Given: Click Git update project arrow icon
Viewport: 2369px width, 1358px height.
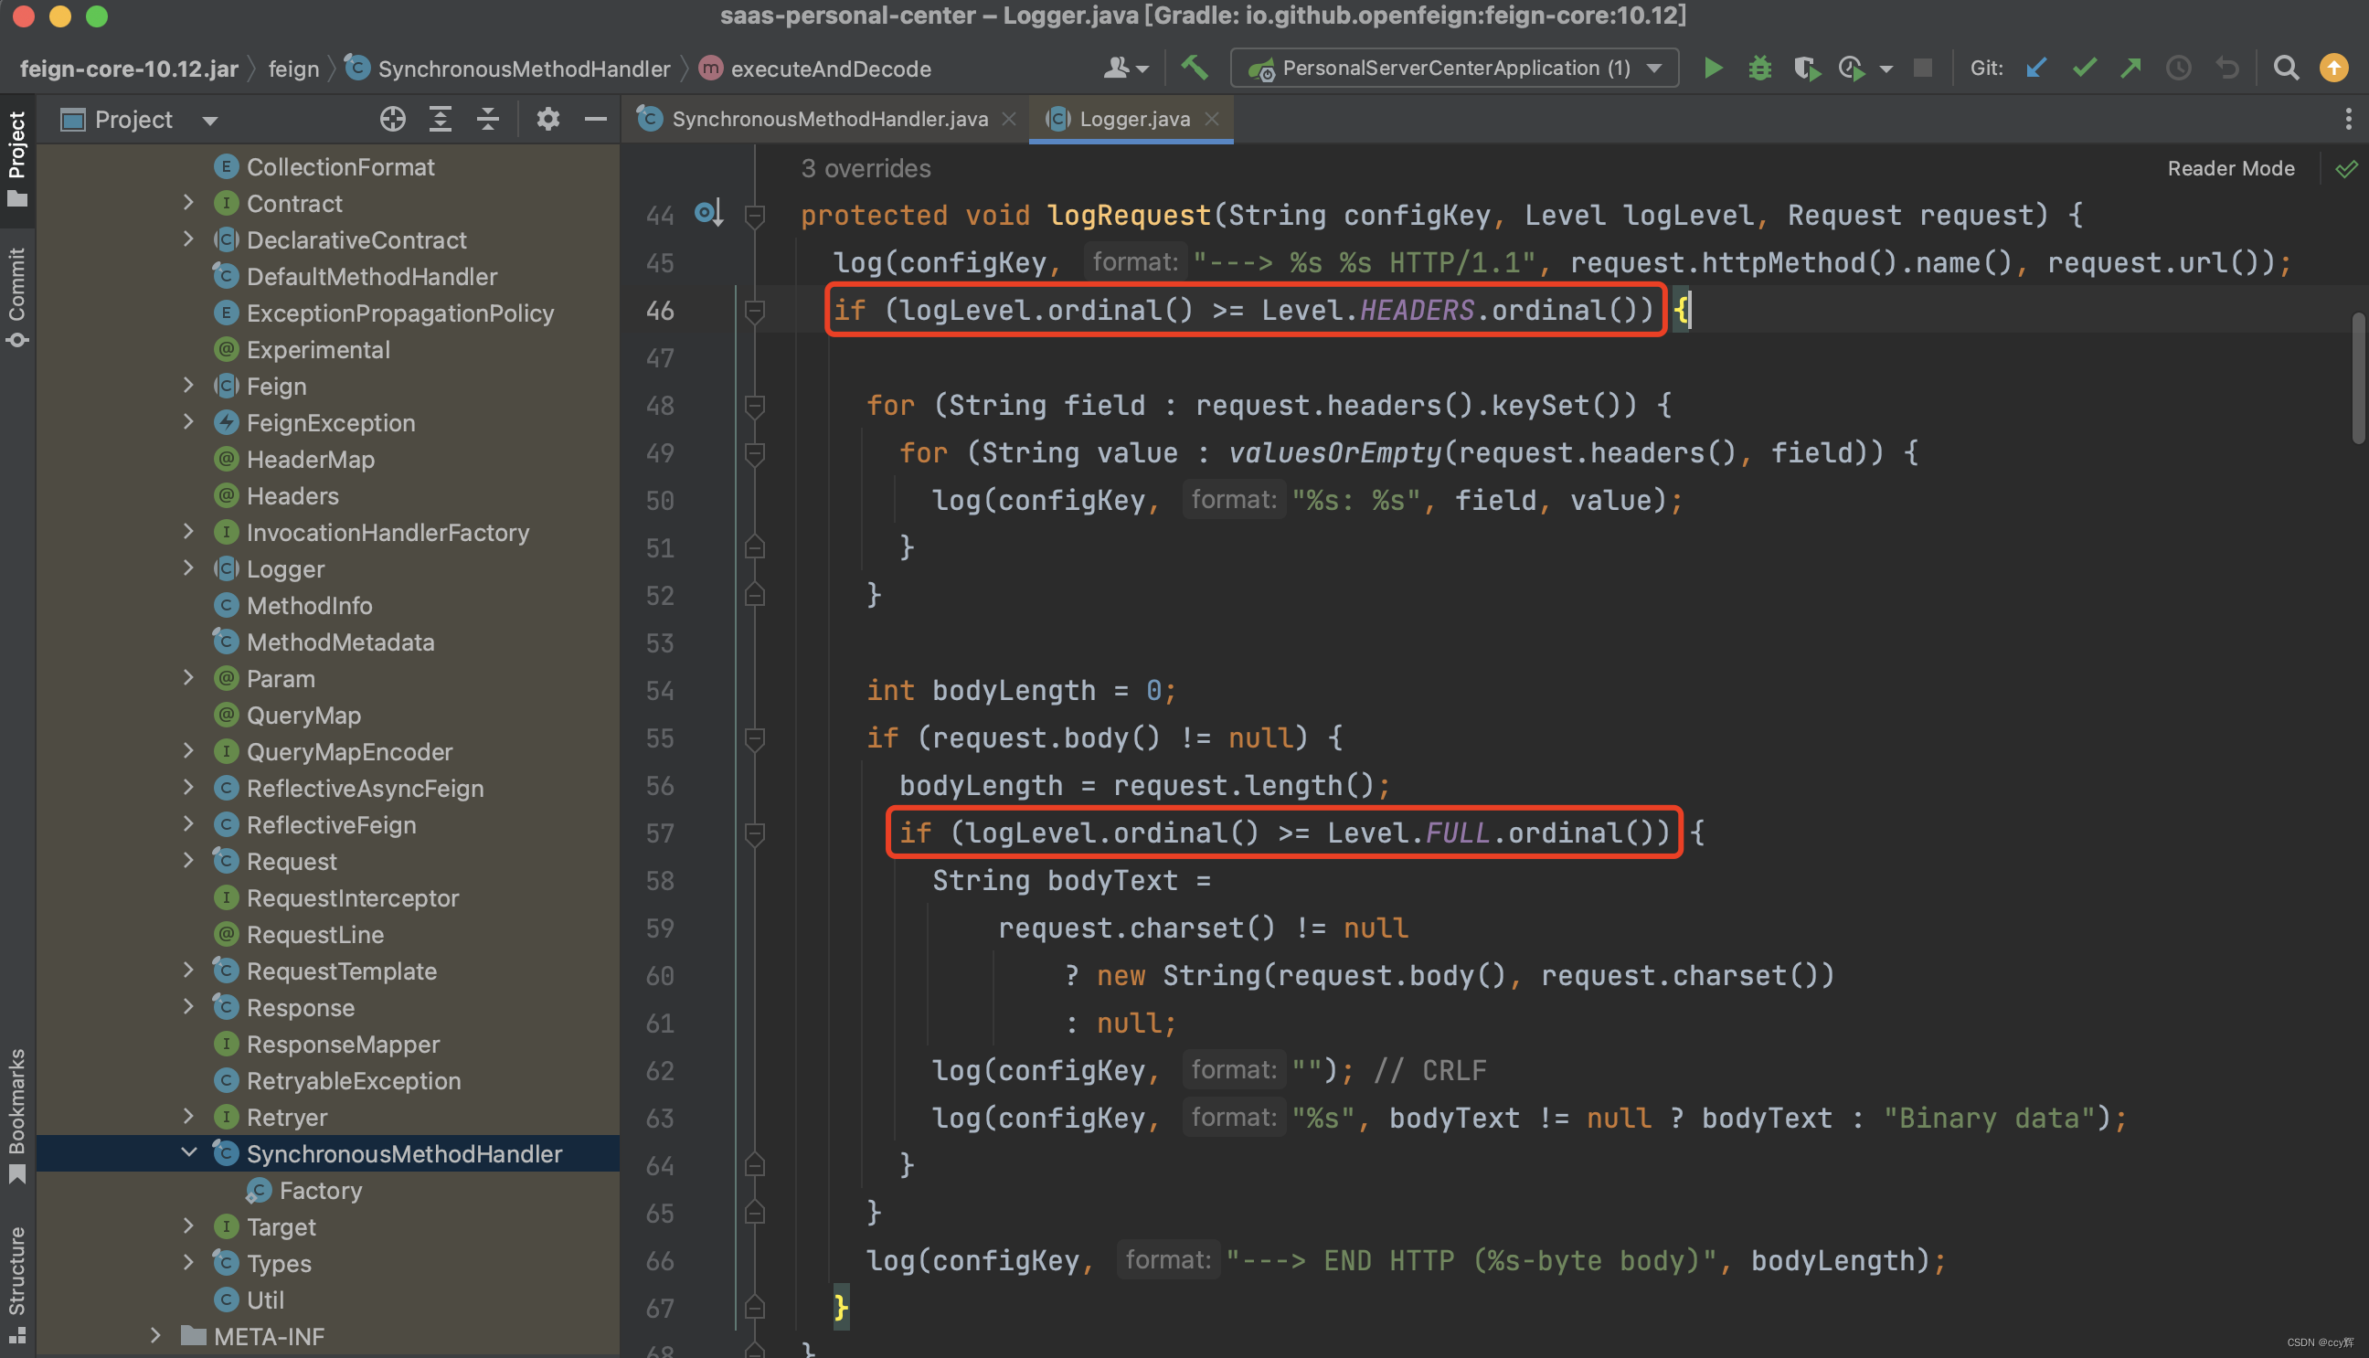Looking at the screenshot, I should tap(2036, 69).
